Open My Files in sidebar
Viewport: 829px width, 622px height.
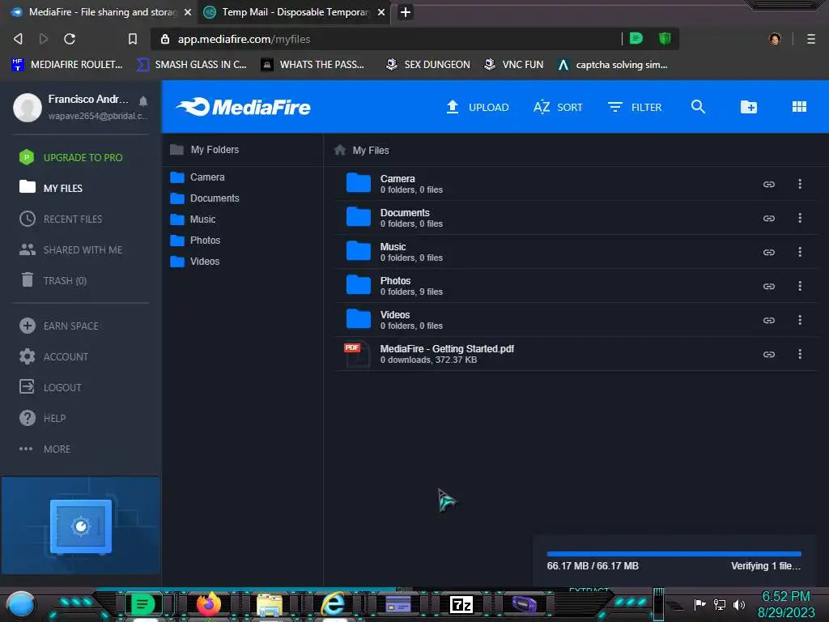pyautogui.click(x=51, y=188)
